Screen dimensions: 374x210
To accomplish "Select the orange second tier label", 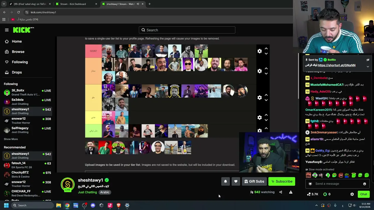I will point(93,71).
